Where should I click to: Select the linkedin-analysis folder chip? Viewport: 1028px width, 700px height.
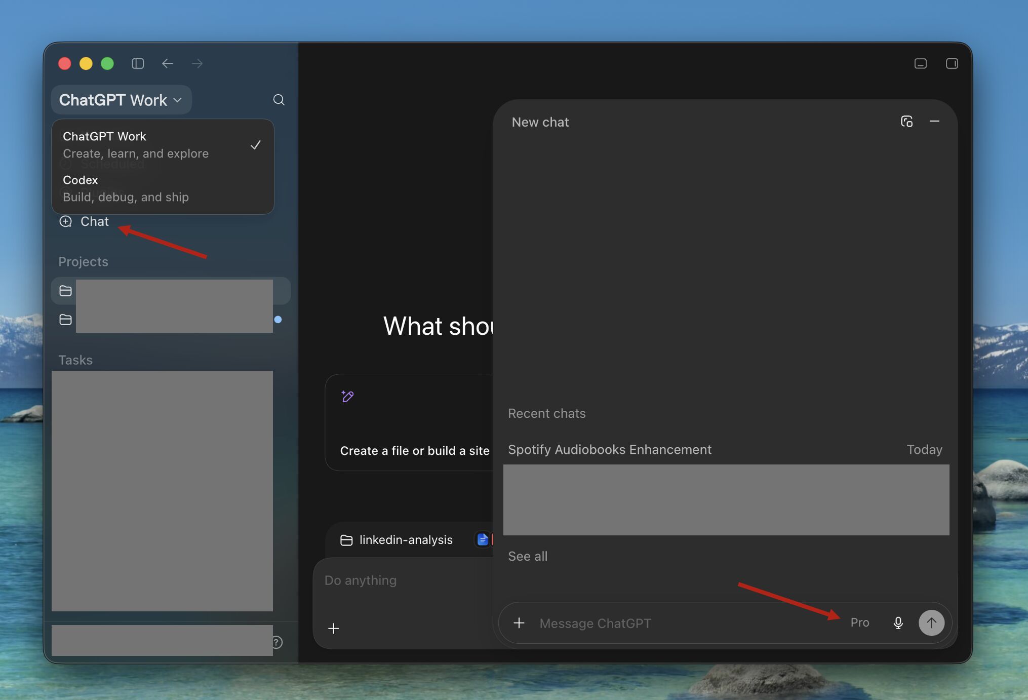[396, 540]
